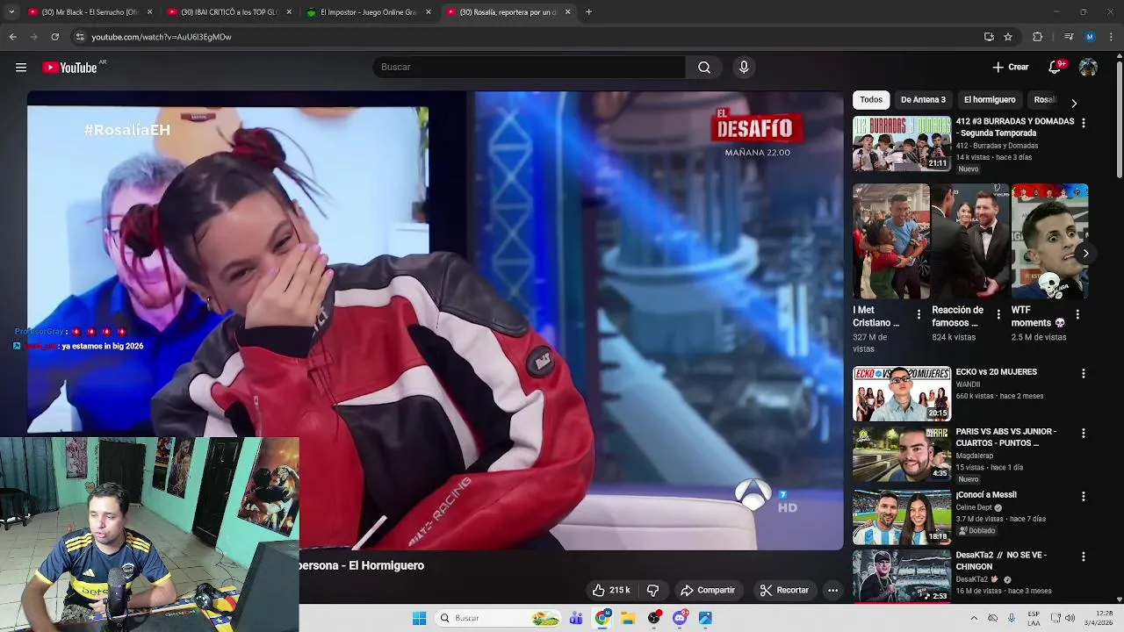The width and height of the screenshot is (1124, 632).
Task: Open Microsoft Teams taskbar icon
Action: [576, 618]
